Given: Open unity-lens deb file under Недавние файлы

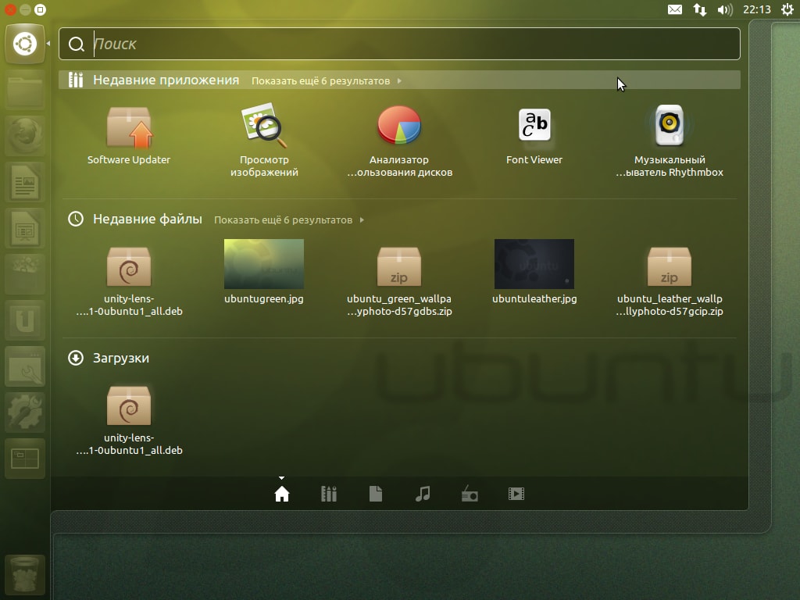Looking at the screenshot, I should tap(129, 280).
